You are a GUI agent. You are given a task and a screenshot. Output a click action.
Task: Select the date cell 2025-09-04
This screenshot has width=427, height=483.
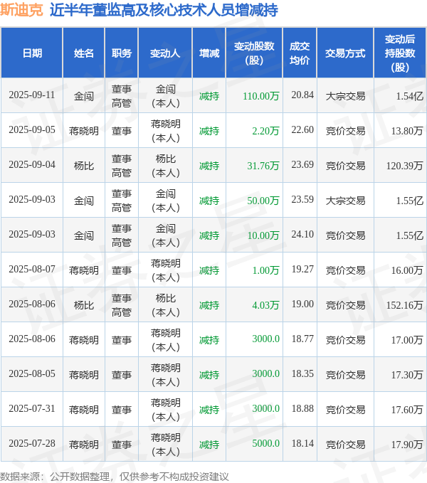[x=32, y=164]
